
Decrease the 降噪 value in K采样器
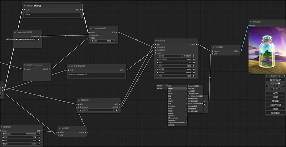[x=158, y=76]
